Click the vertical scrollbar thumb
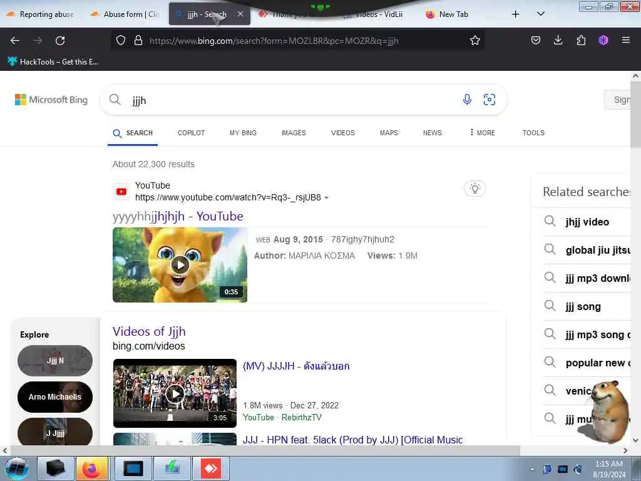 pyautogui.click(x=635, y=115)
